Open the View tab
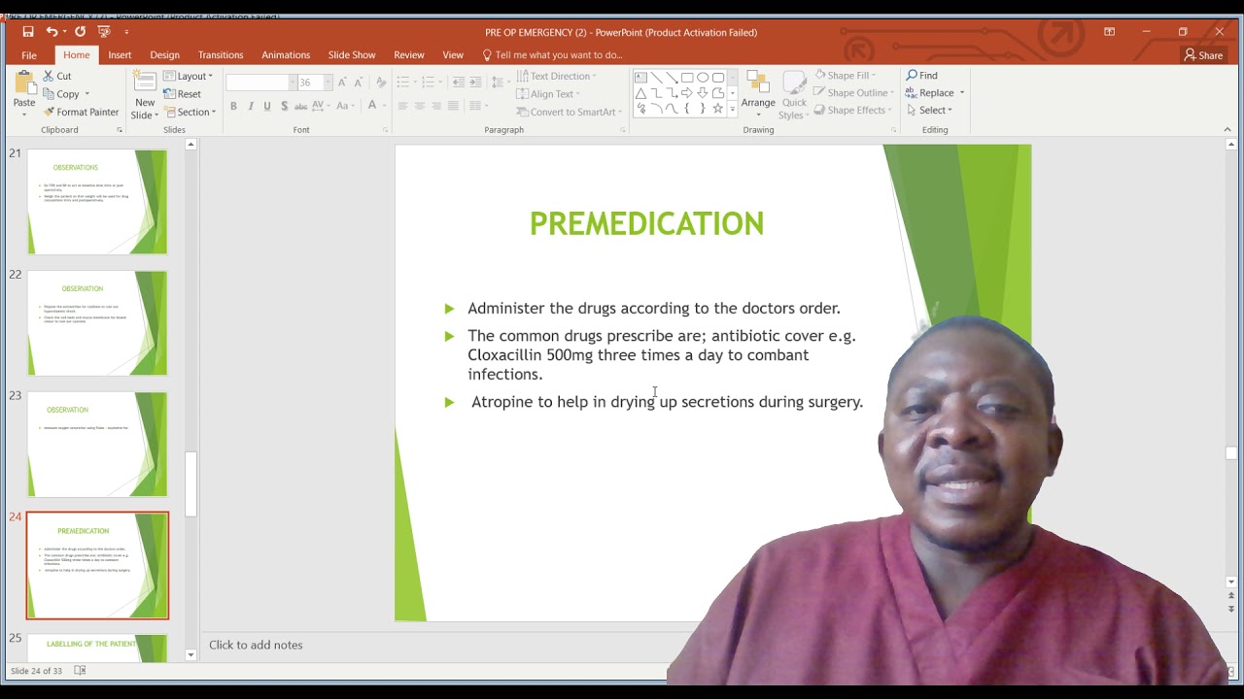The height and width of the screenshot is (699, 1244). (x=453, y=55)
